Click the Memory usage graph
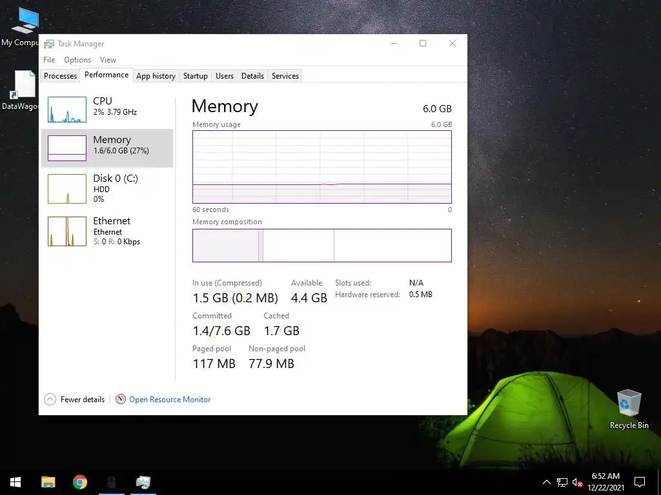Viewport: 661px width, 495px height. (x=322, y=167)
